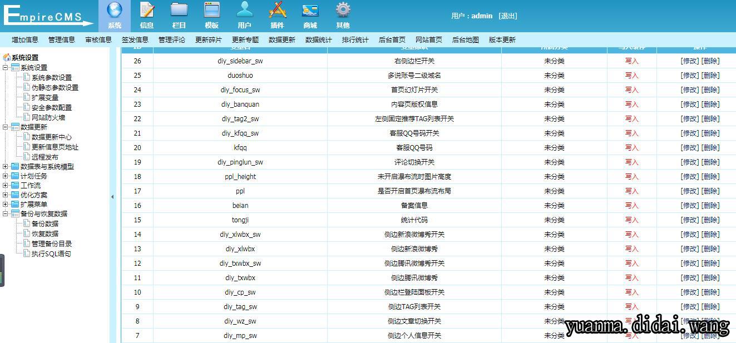The width and height of the screenshot is (736, 343).
Task: Click 修改 for the duoshuo variable
Action: click(689, 76)
